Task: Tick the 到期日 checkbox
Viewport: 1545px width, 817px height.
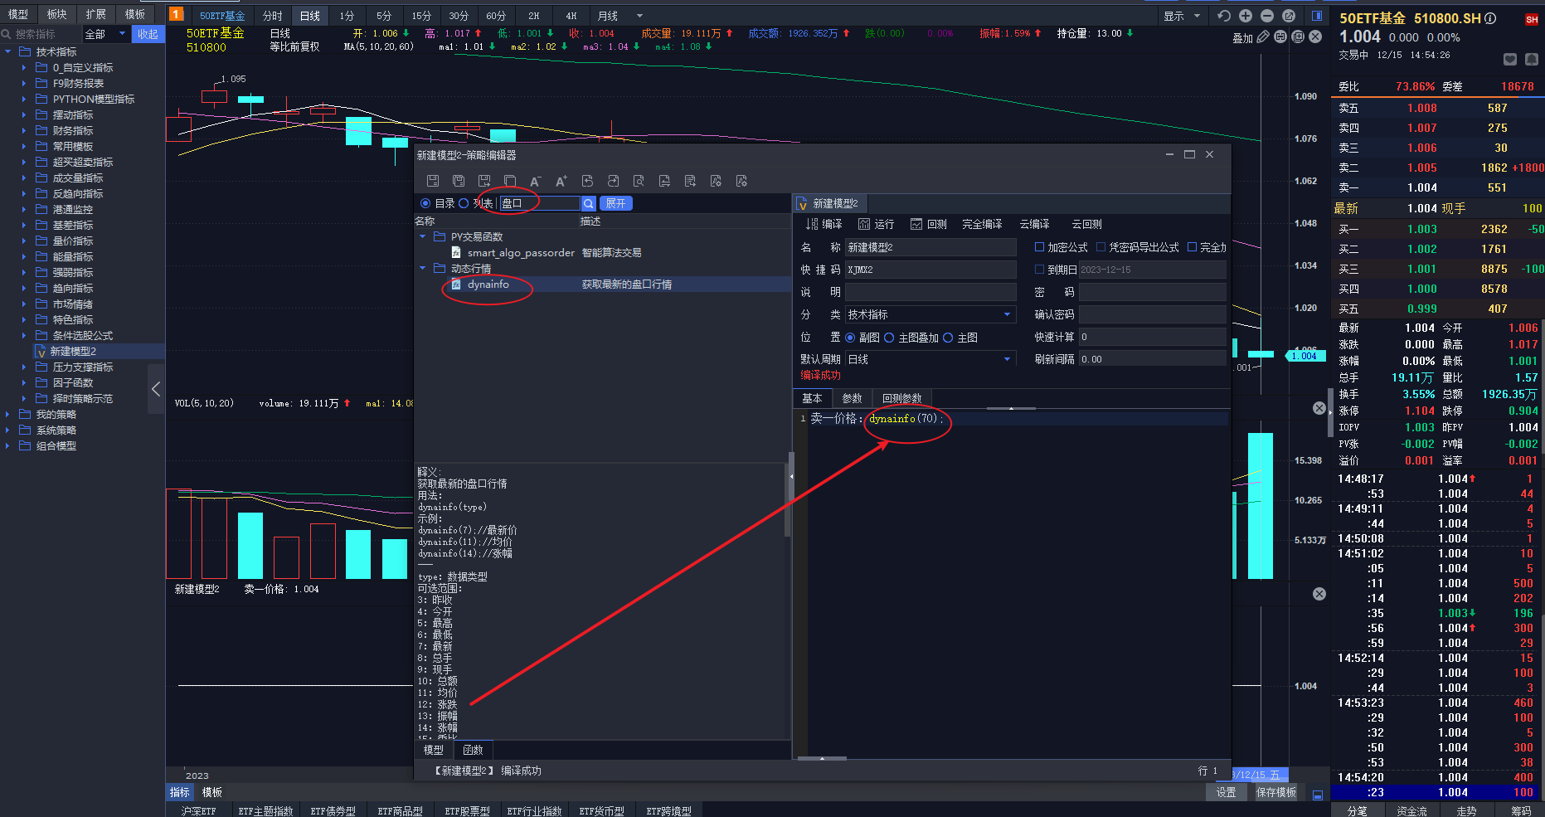Action: (1039, 270)
